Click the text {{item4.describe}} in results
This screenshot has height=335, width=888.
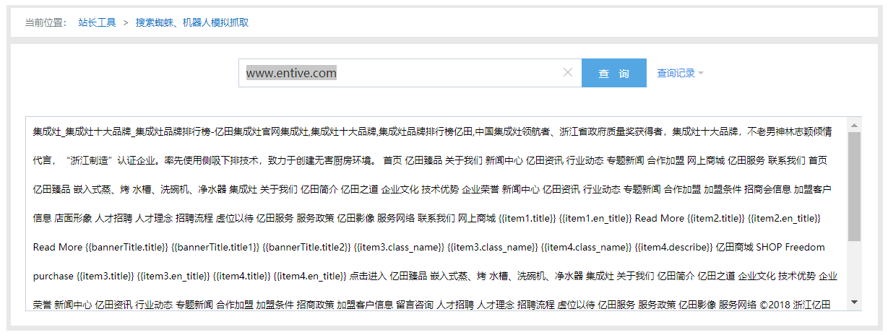673,247
